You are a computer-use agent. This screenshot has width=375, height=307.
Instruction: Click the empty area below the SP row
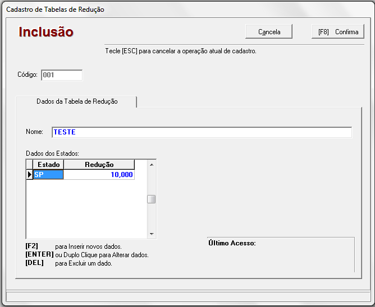(x=84, y=207)
